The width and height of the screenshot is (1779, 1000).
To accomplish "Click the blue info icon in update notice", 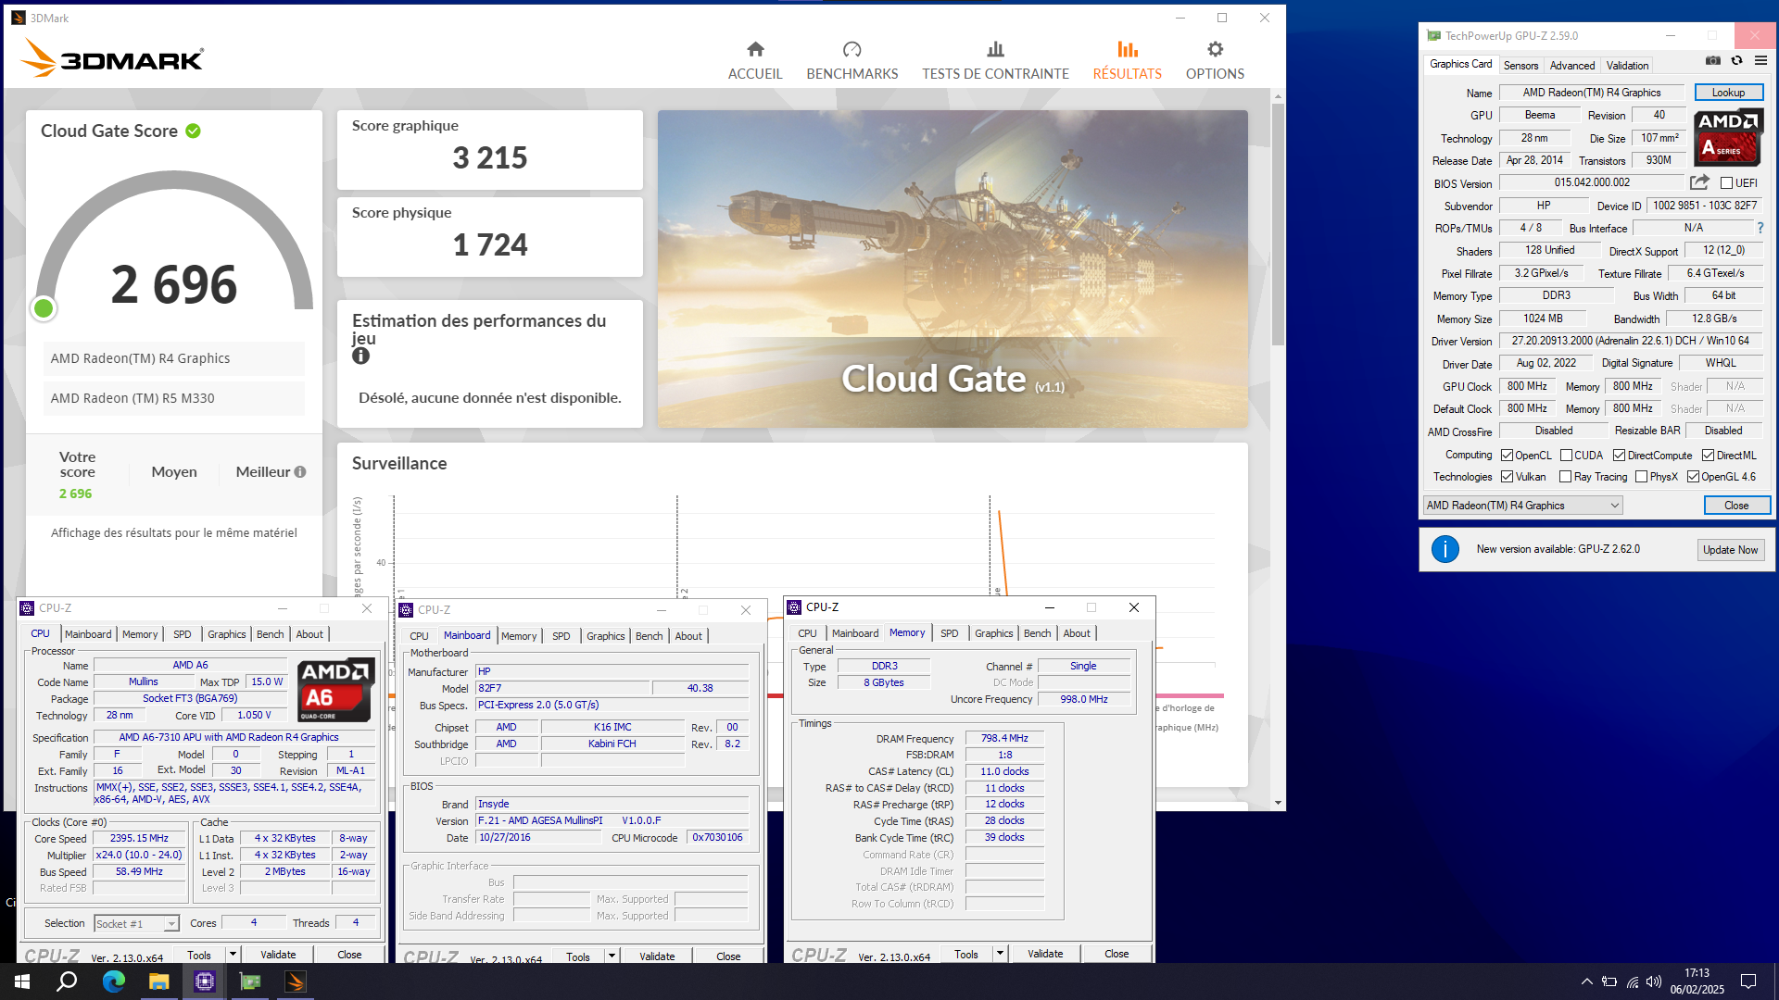I will pyautogui.click(x=1445, y=549).
